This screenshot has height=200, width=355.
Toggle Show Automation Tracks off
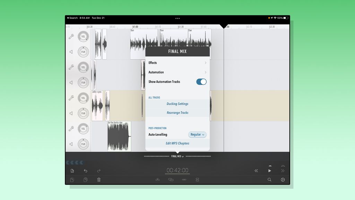[x=201, y=82]
